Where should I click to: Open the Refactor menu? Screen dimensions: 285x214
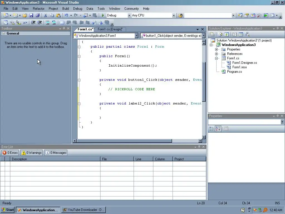[38, 9]
